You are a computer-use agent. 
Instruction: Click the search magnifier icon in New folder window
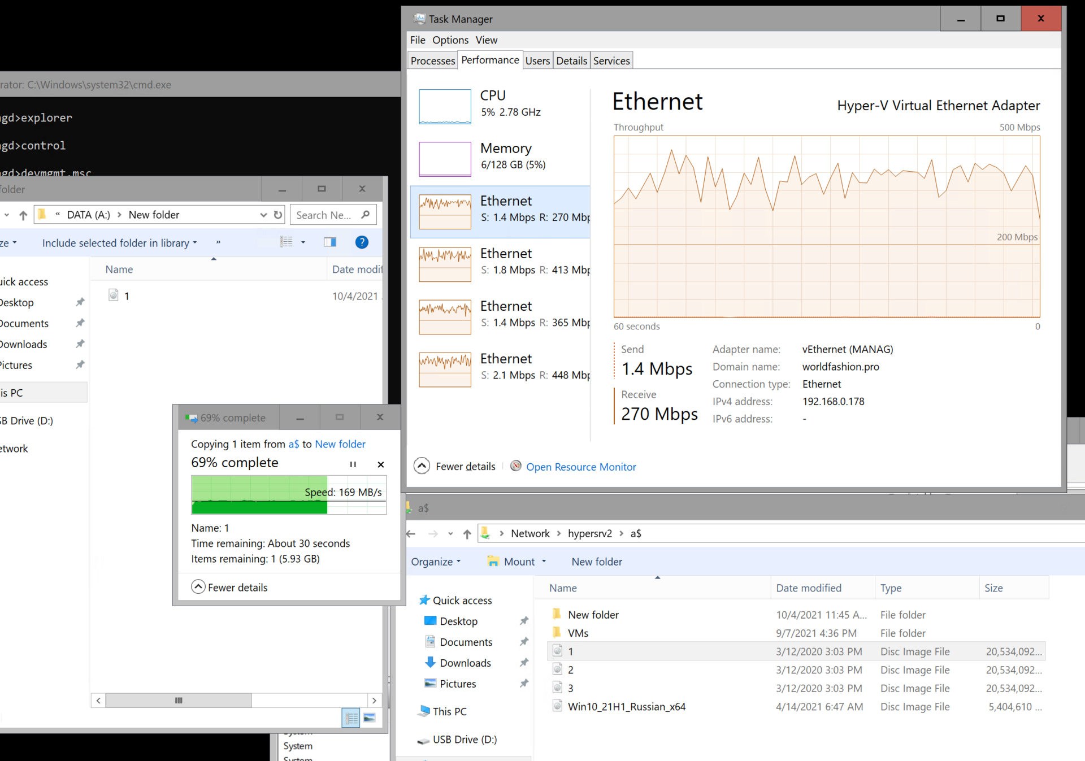pos(366,215)
